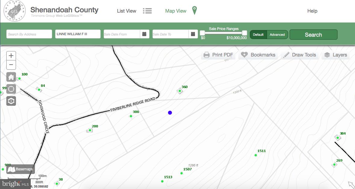Select parcel marker 100
355x189 pixels.
19,79
